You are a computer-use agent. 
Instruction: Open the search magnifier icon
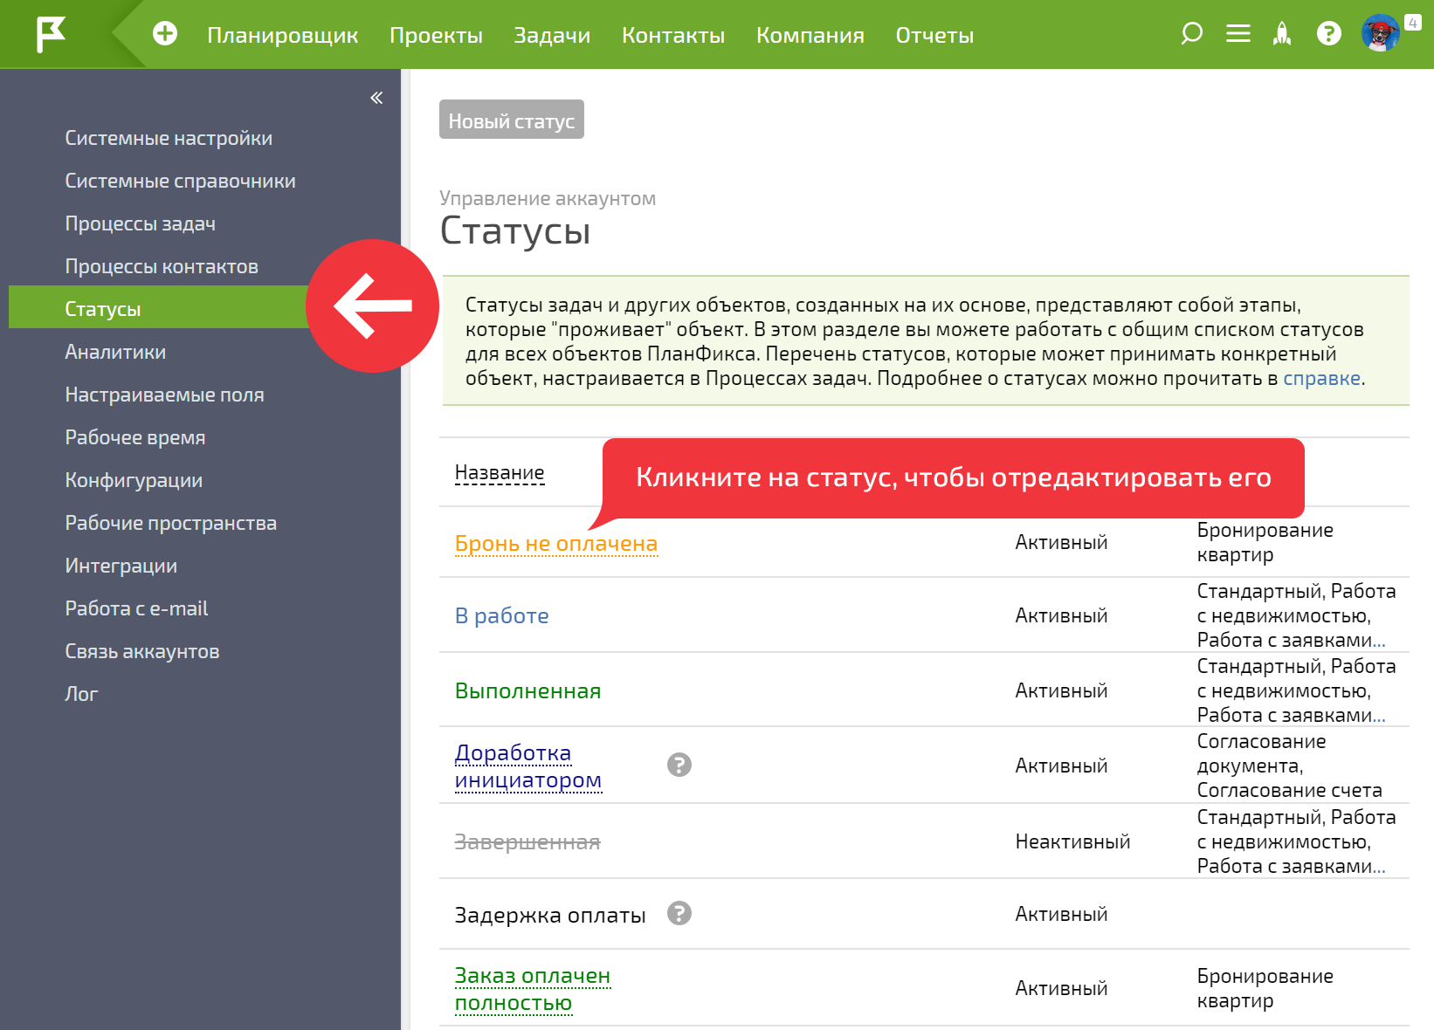(x=1191, y=34)
